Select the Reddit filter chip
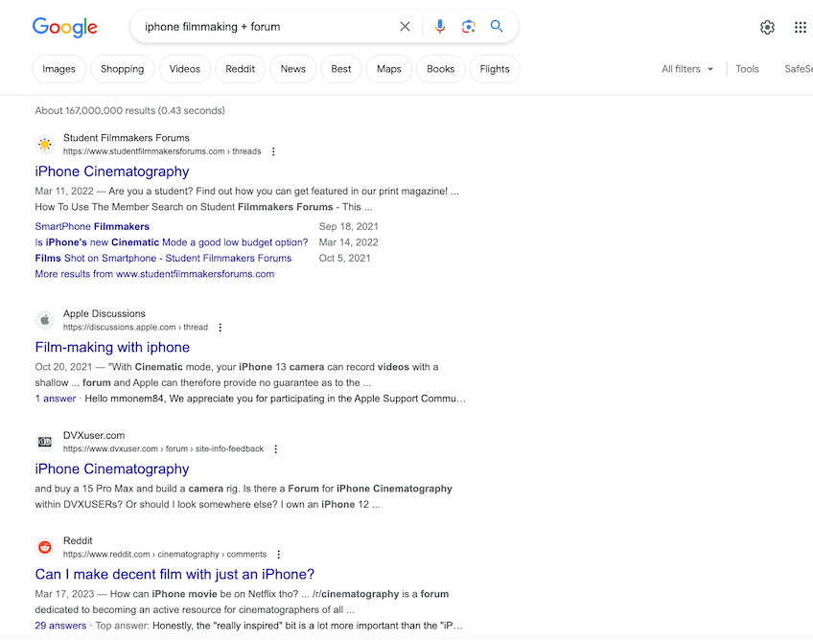 tap(240, 69)
